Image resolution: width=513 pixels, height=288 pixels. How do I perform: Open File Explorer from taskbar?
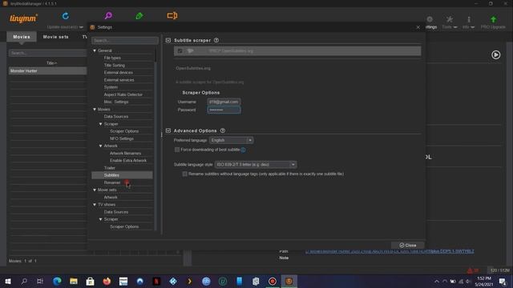tap(74, 281)
